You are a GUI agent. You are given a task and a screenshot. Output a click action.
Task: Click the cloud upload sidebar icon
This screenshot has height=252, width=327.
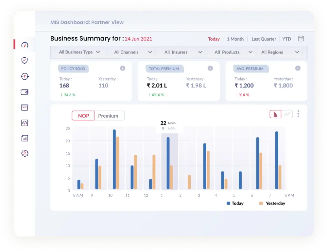click(25, 123)
